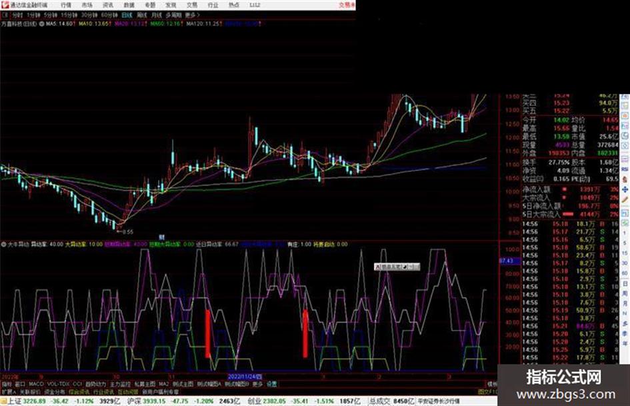The image size is (630, 406).
Task: Select the MA2 indicator tab
Action: pos(163,384)
